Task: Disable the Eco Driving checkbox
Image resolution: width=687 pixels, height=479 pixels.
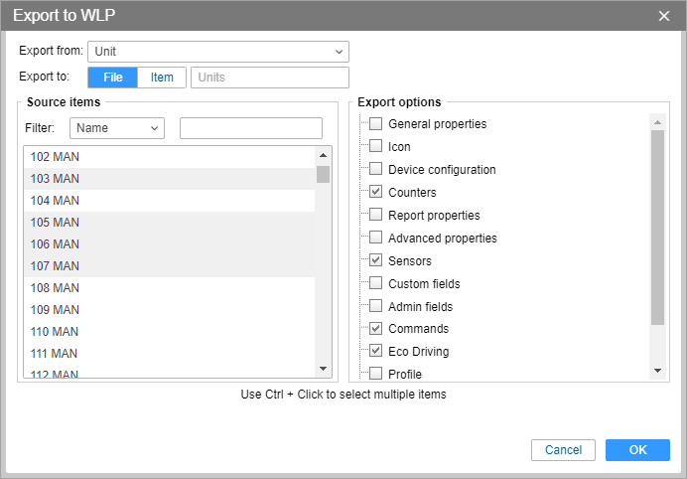Action: (x=375, y=351)
